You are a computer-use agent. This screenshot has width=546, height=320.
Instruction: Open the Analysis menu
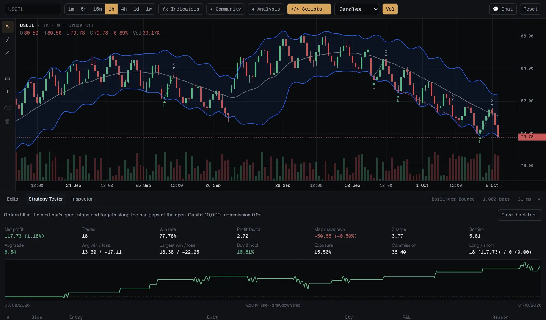(x=266, y=9)
